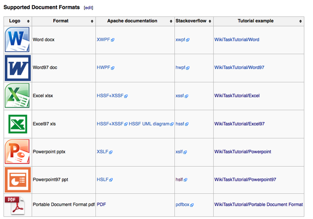313x219 pixels.
Task: Sort table by Format column
Action: (x=92, y=21)
